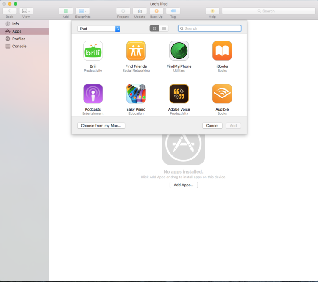Select the iBooks app icon
This screenshot has width=318, height=282.
222,51
